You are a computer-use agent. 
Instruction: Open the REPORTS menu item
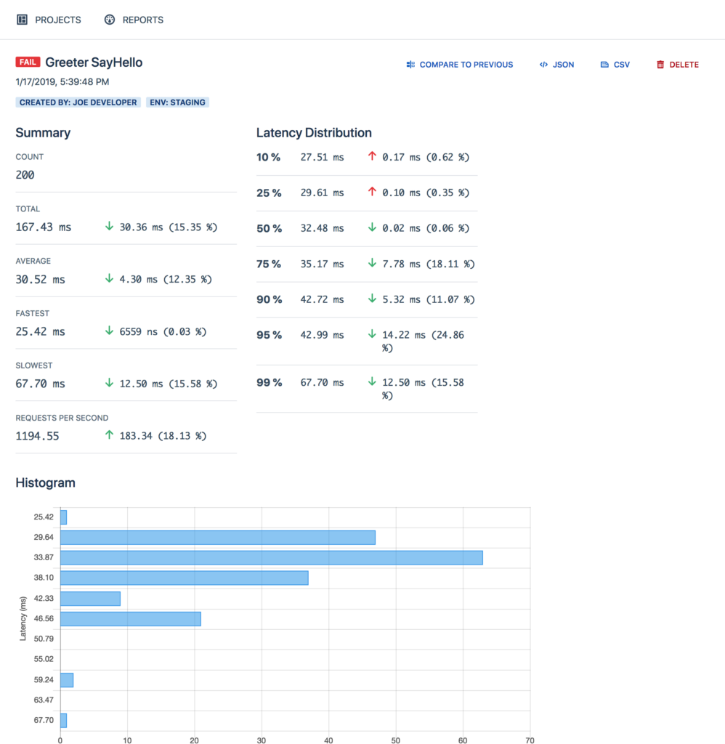134,20
